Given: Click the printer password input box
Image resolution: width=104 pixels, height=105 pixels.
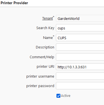Looking at the screenshot, I should (x=80, y=86).
